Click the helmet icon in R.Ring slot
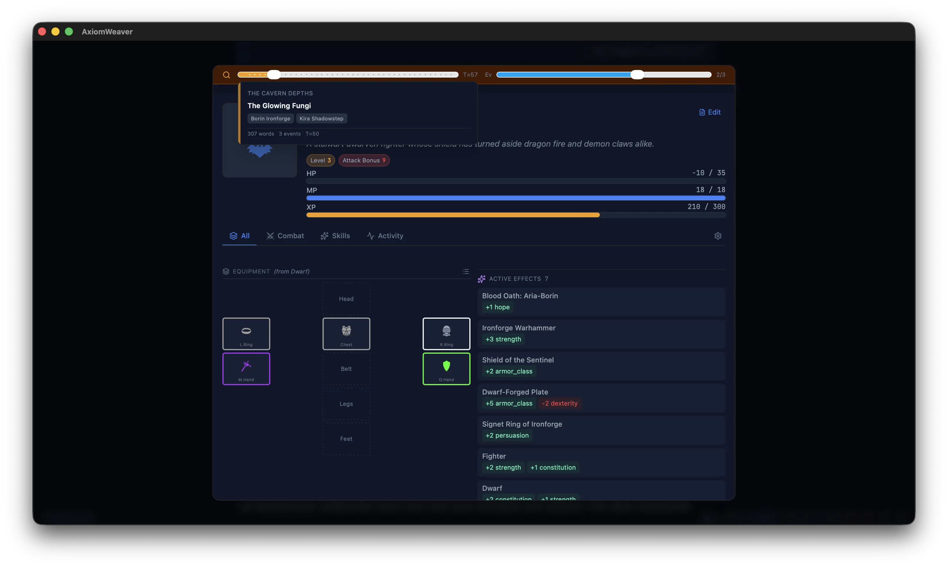Screen dimensions: 948x568 pos(446,330)
